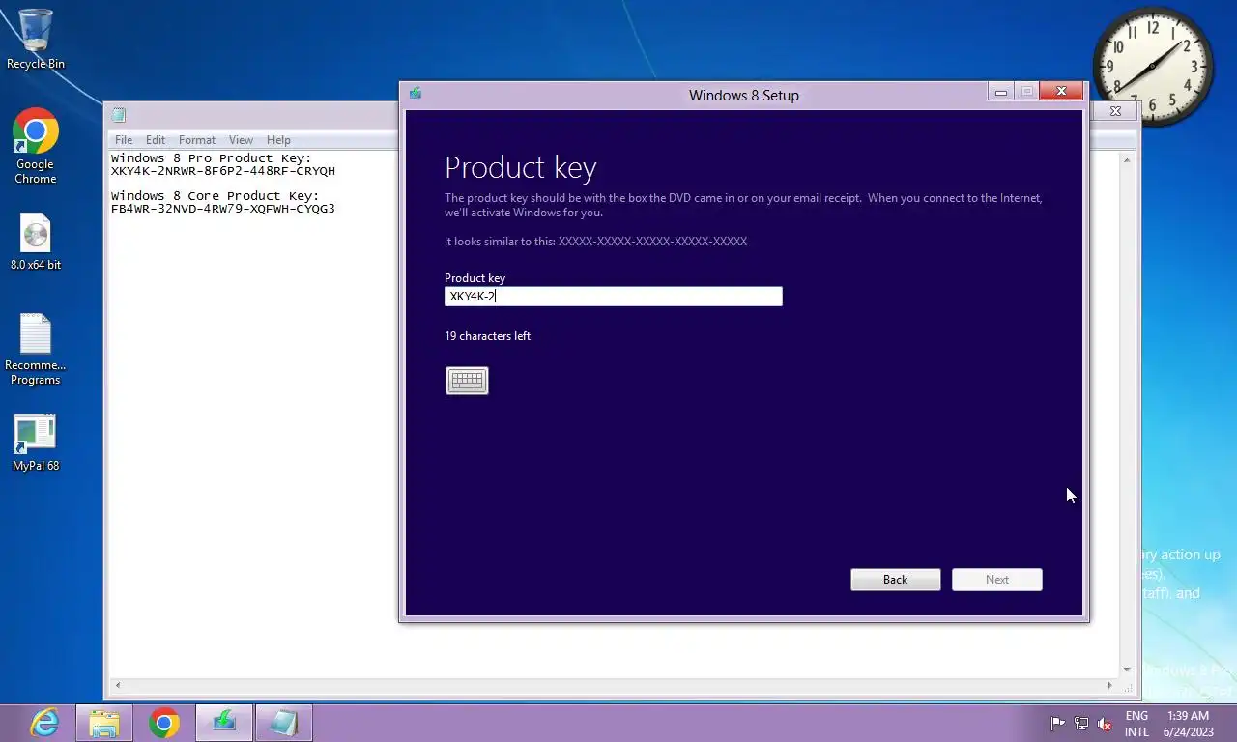Select the Recommended Programs file icon
Screen dimensions: 1237x742
36,350
